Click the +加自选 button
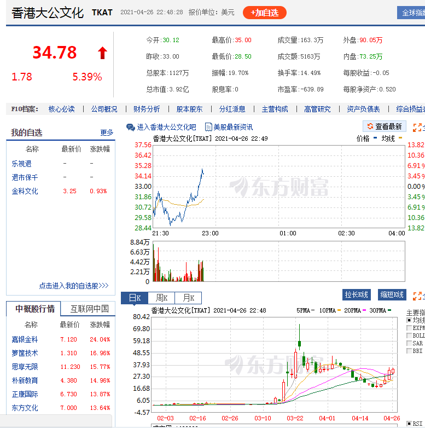 coord(265,13)
